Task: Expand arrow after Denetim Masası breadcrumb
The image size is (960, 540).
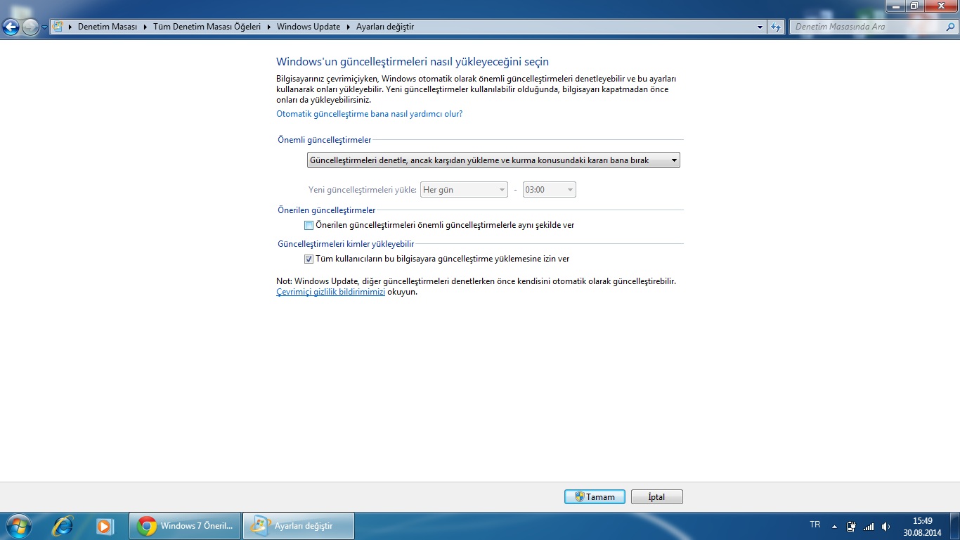Action: pyautogui.click(x=145, y=27)
